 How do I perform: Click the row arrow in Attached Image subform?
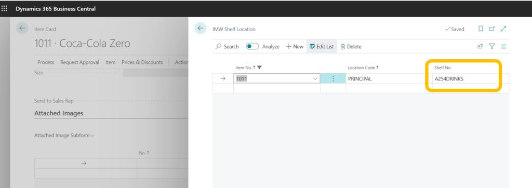tap(84, 164)
